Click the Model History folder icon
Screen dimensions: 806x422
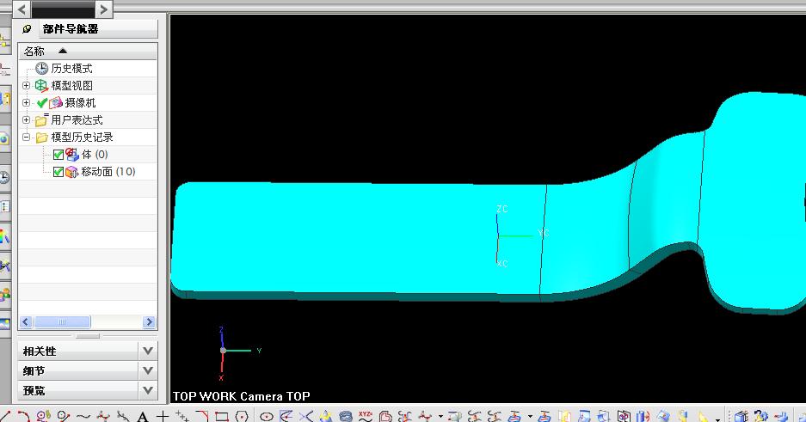[41, 138]
